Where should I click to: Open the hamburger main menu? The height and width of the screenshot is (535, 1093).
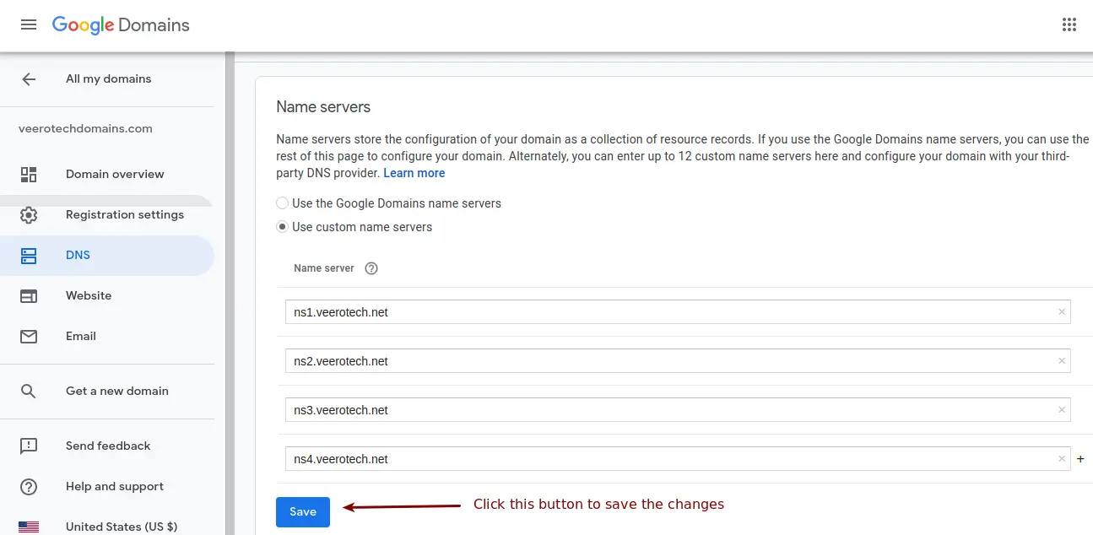click(x=29, y=24)
